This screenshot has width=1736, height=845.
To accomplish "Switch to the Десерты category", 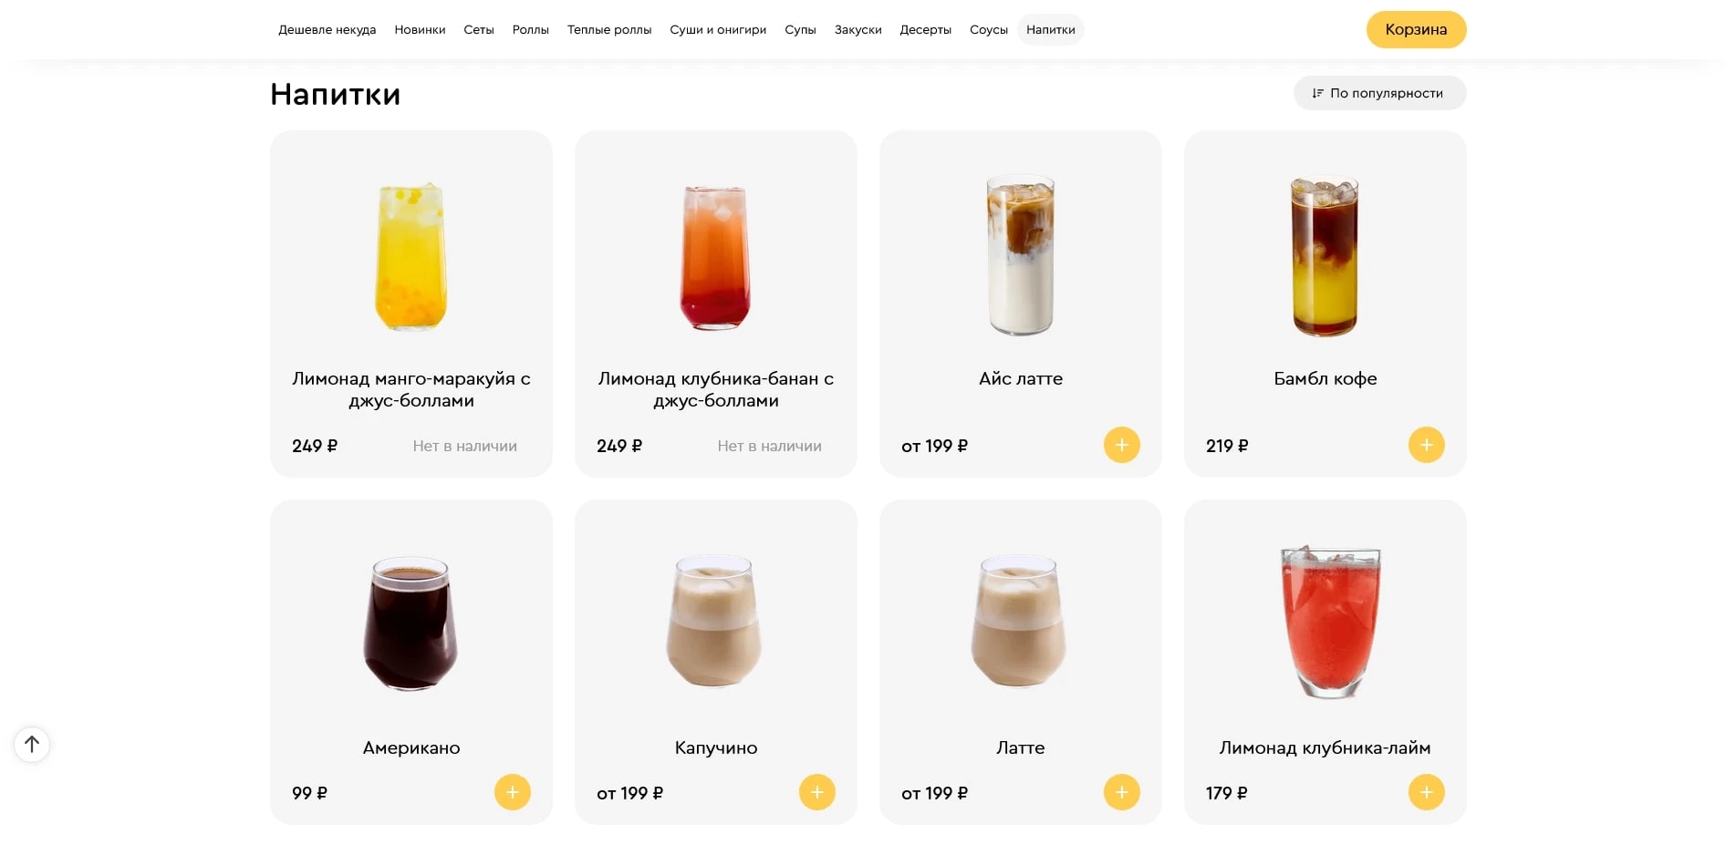I will click(x=925, y=30).
